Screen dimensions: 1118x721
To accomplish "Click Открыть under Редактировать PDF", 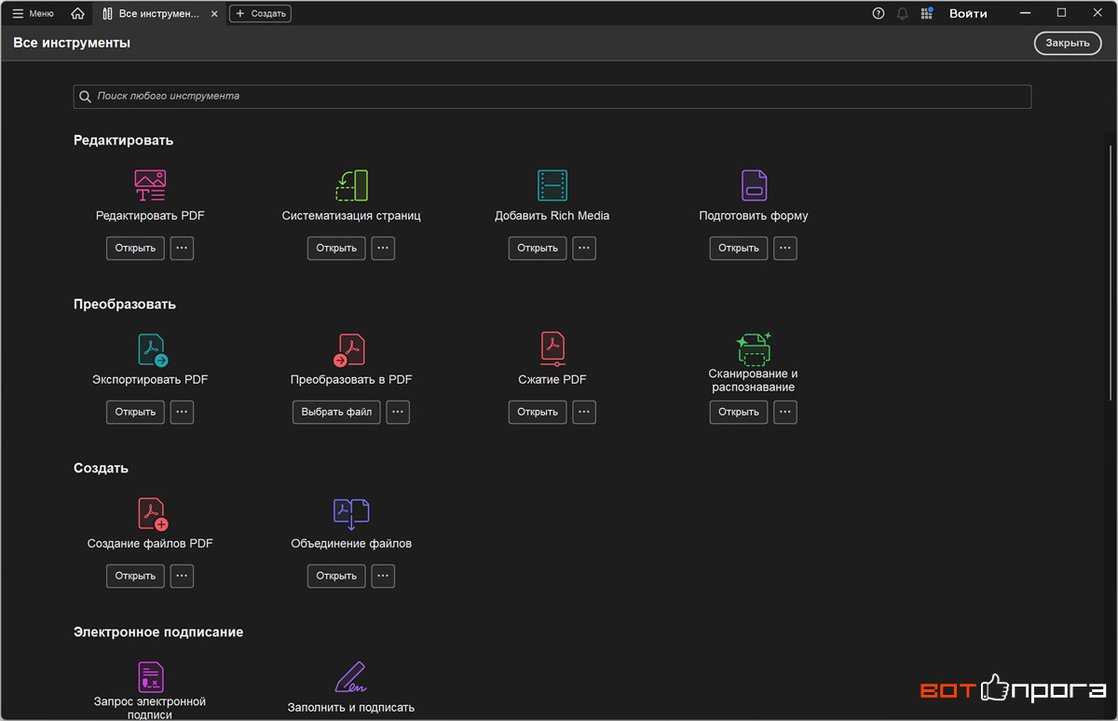I will coord(135,248).
